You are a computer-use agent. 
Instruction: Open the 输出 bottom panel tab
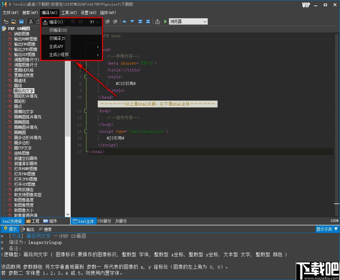(28, 229)
